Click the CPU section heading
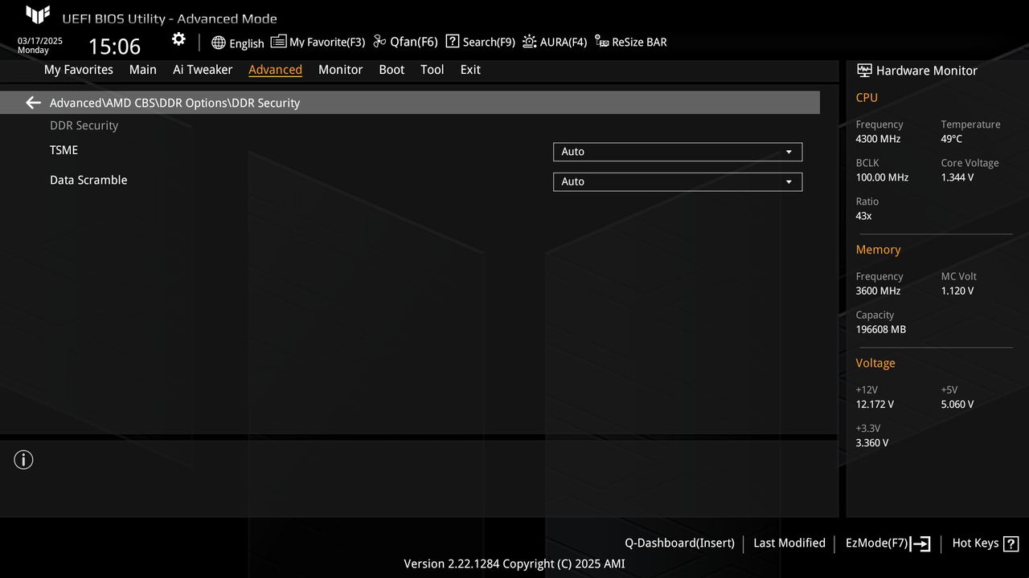Image resolution: width=1029 pixels, height=578 pixels. click(867, 98)
